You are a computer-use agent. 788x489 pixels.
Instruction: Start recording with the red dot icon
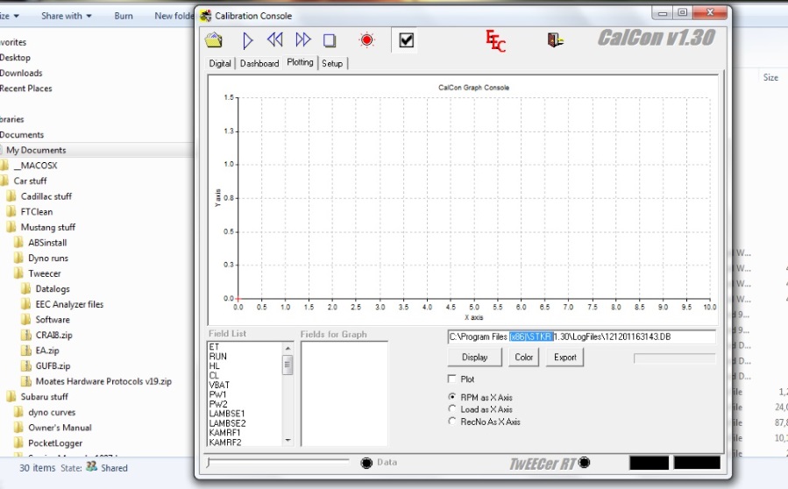pyautogui.click(x=367, y=39)
